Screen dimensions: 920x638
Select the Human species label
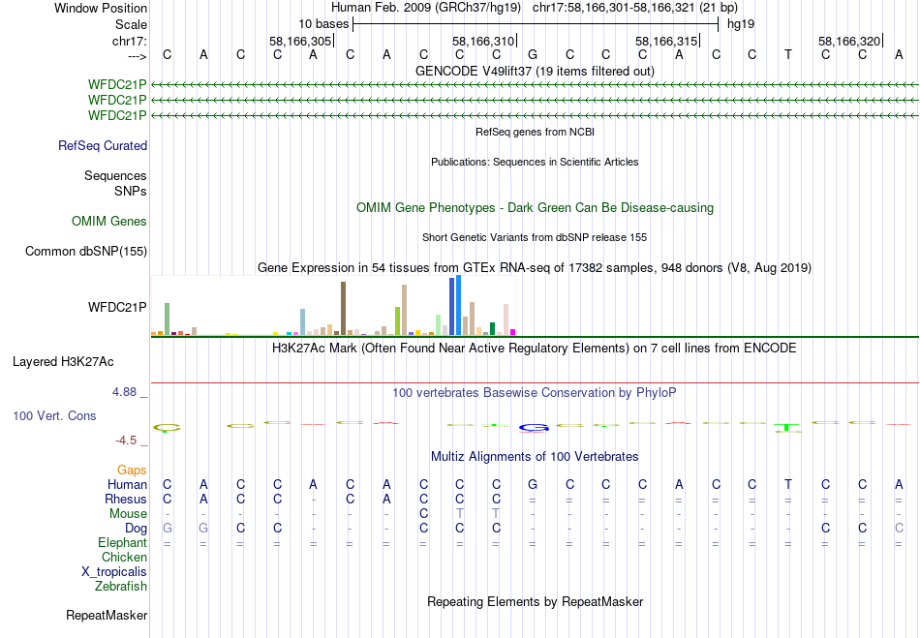(x=127, y=484)
